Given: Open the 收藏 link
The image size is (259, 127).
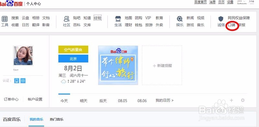Looking at the screenshot, I should pyautogui.click(x=15, y=25).
